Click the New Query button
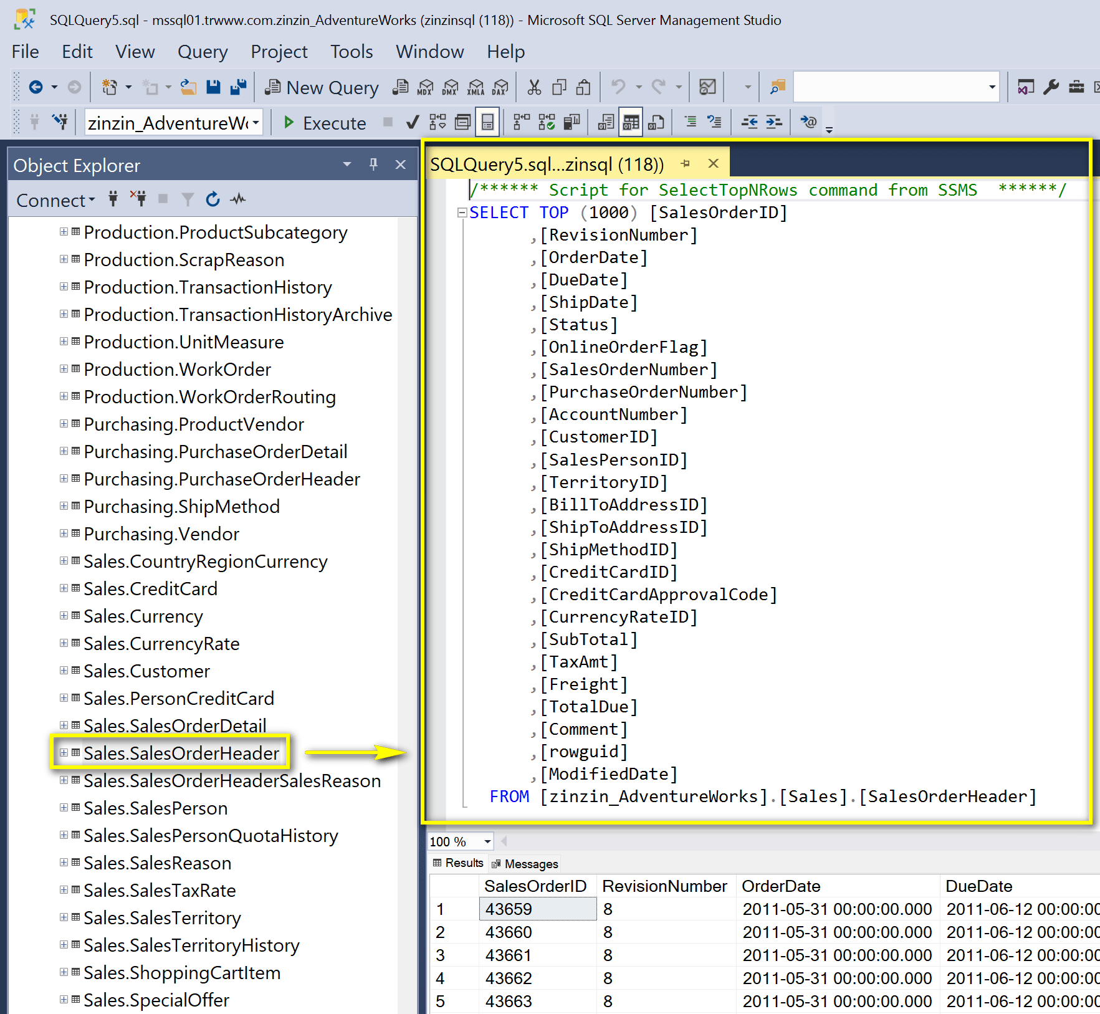 point(322,87)
